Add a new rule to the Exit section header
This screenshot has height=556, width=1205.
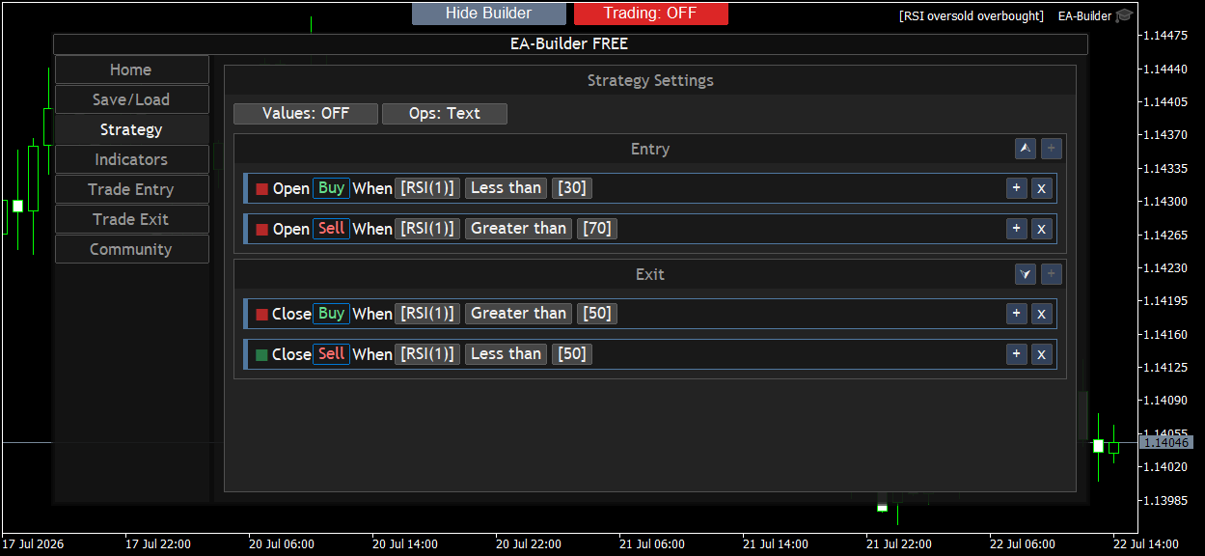click(x=1052, y=274)
